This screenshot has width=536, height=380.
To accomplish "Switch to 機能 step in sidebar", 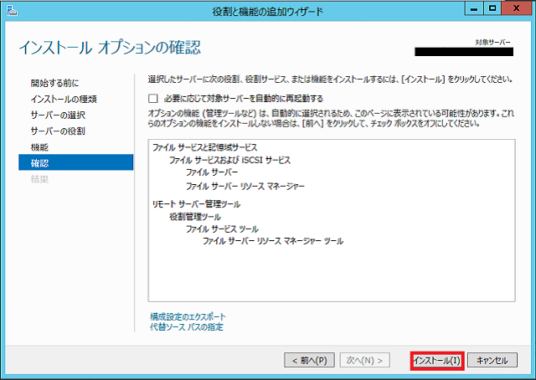I will 39,146.
